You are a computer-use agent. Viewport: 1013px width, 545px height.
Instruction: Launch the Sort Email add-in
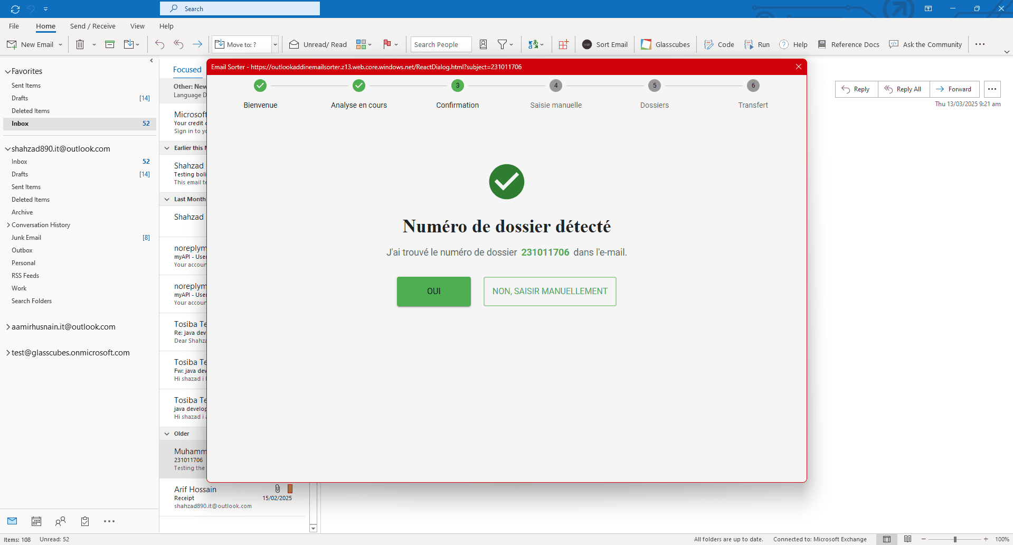(605, 44)
